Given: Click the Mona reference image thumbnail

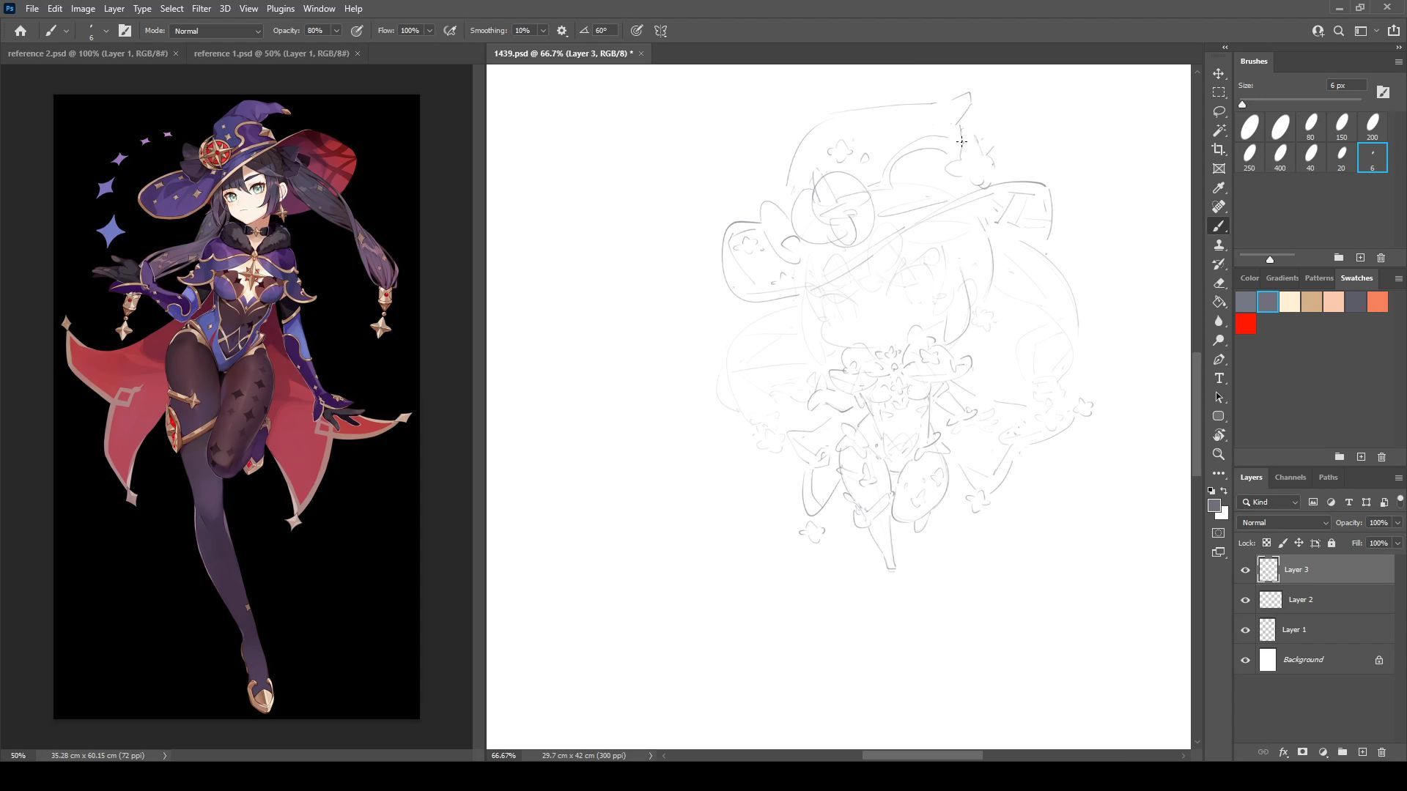Looking at the screenshot, I should [x=236, y=406].
